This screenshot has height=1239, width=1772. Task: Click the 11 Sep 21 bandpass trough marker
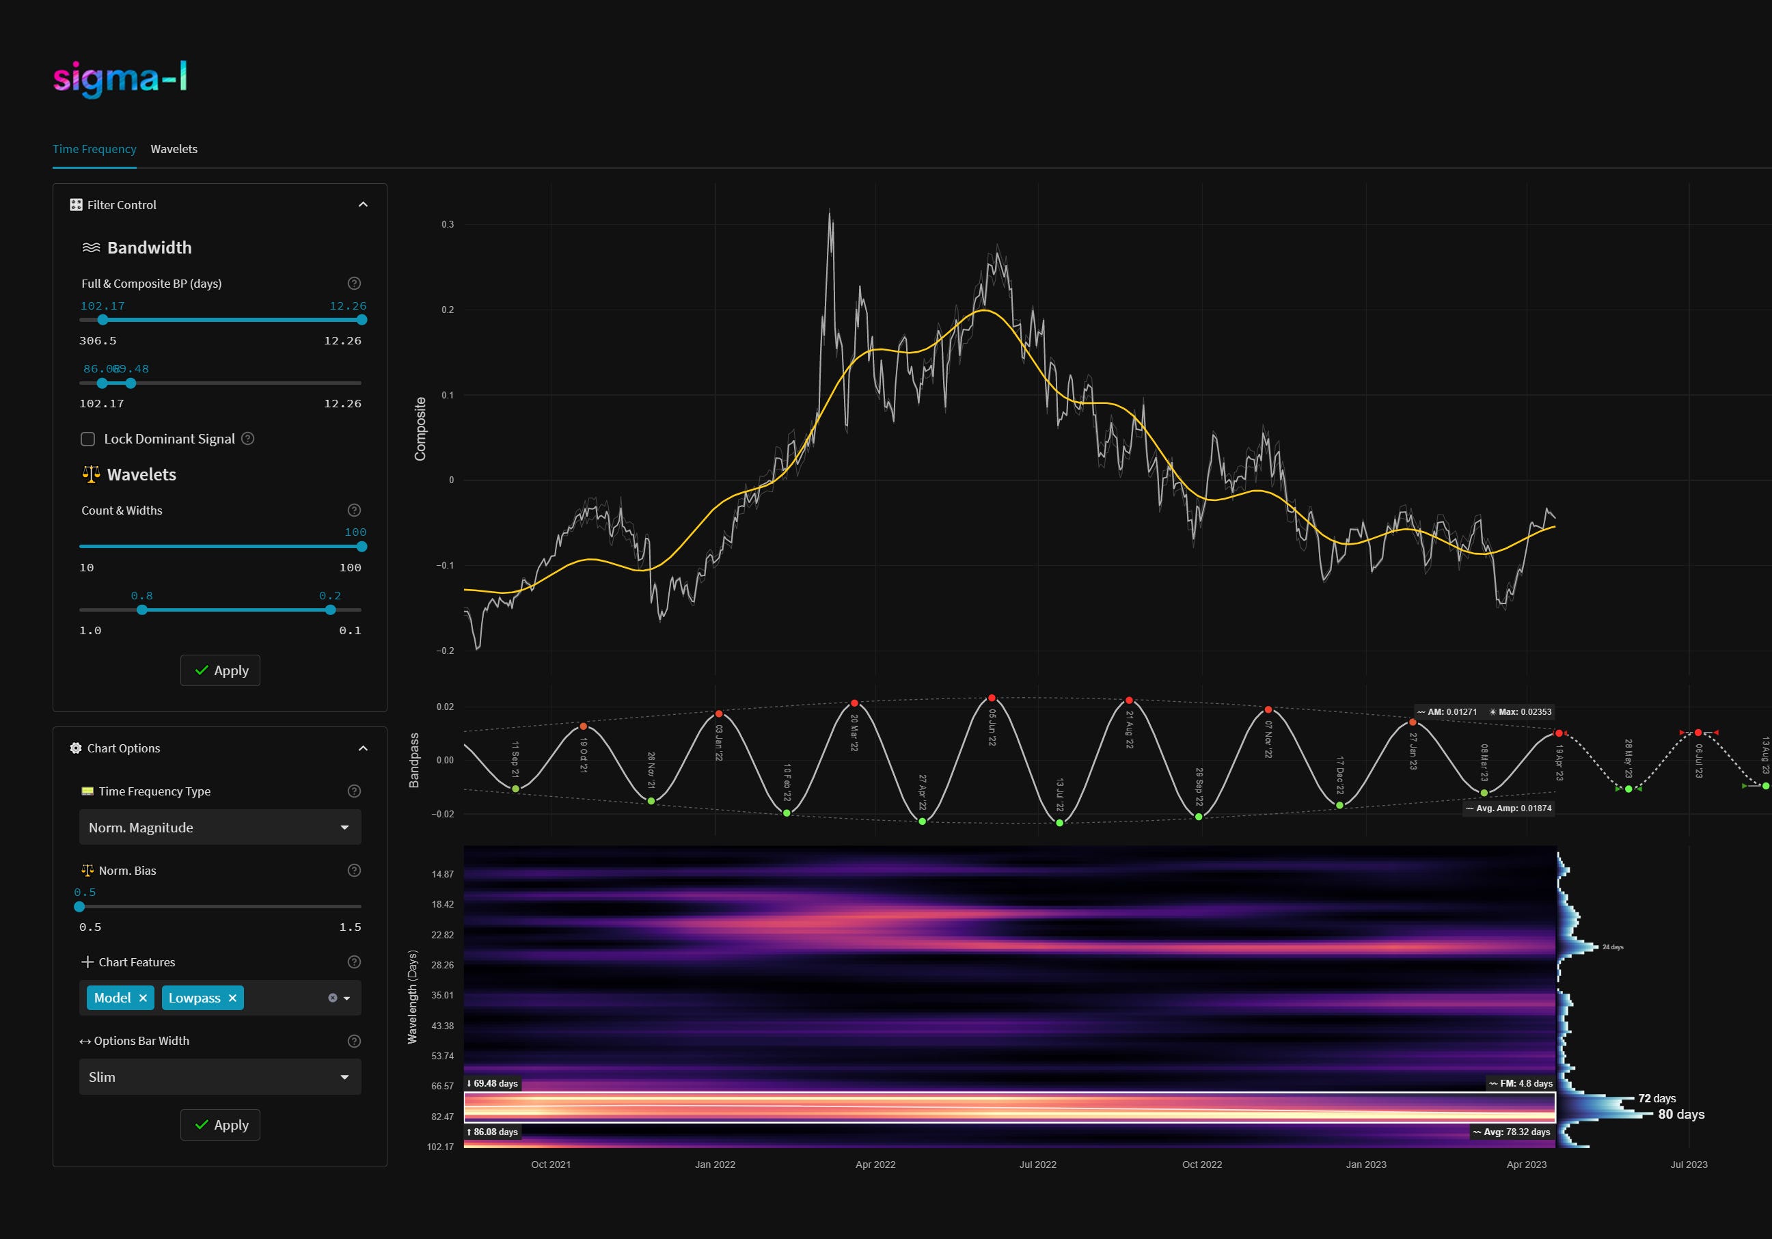click(515, 789)
